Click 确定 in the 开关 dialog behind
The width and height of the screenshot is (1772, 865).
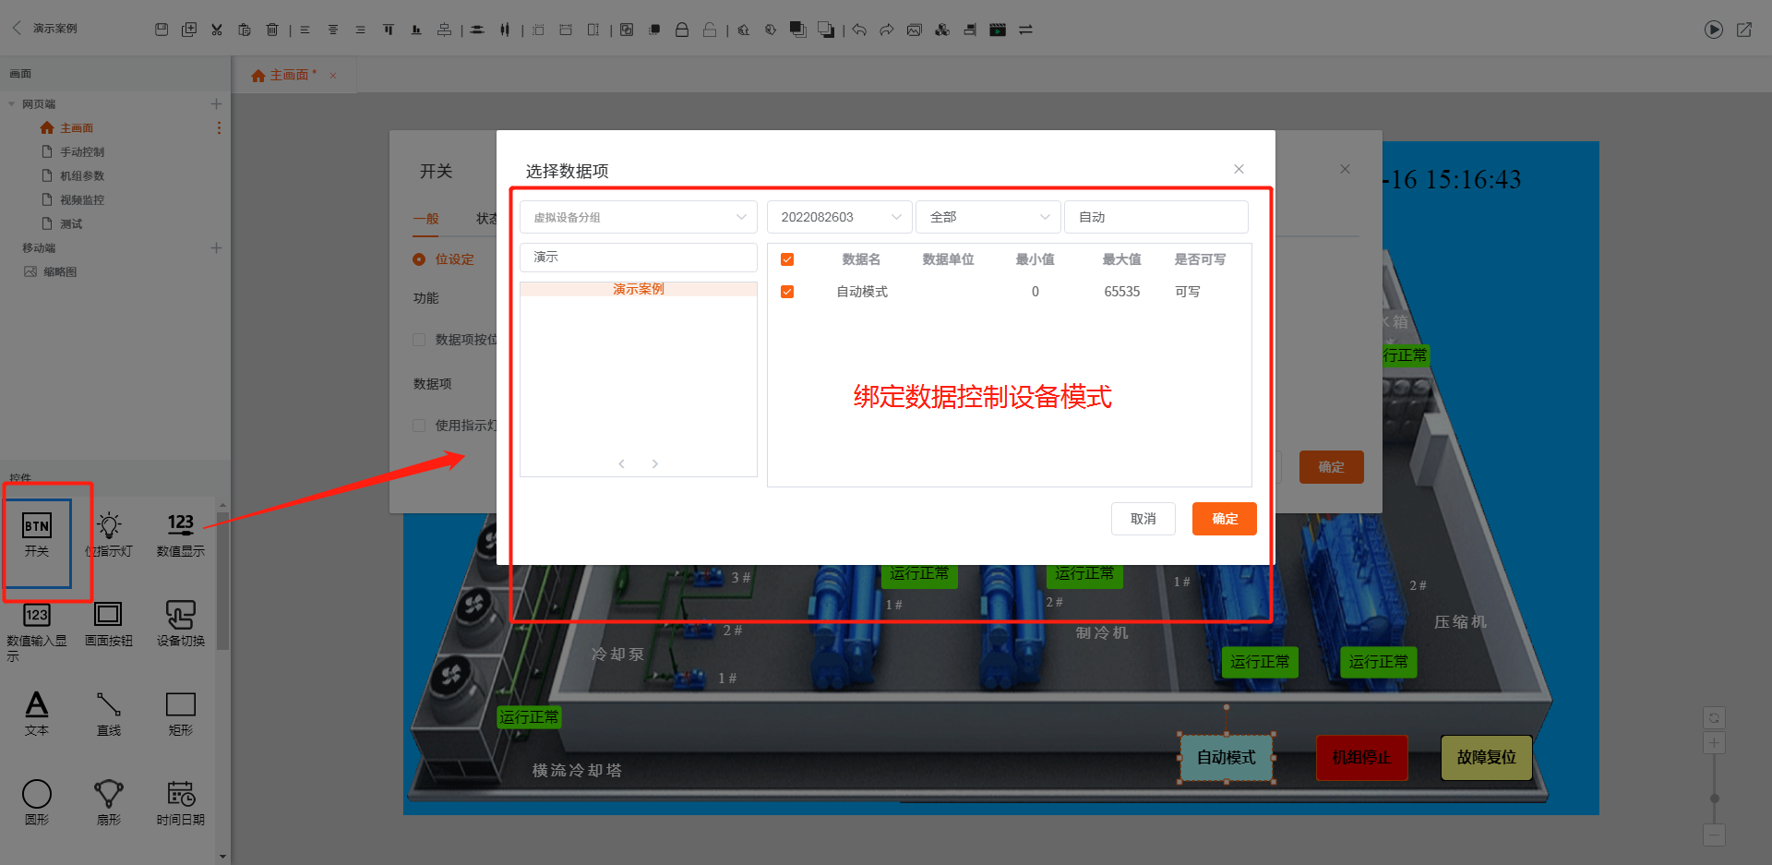coord(1332,467)
